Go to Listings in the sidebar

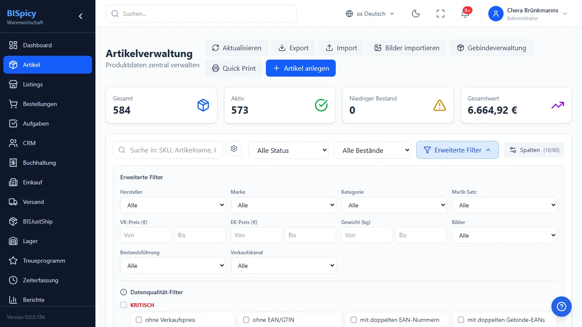(x=48, y=84)
